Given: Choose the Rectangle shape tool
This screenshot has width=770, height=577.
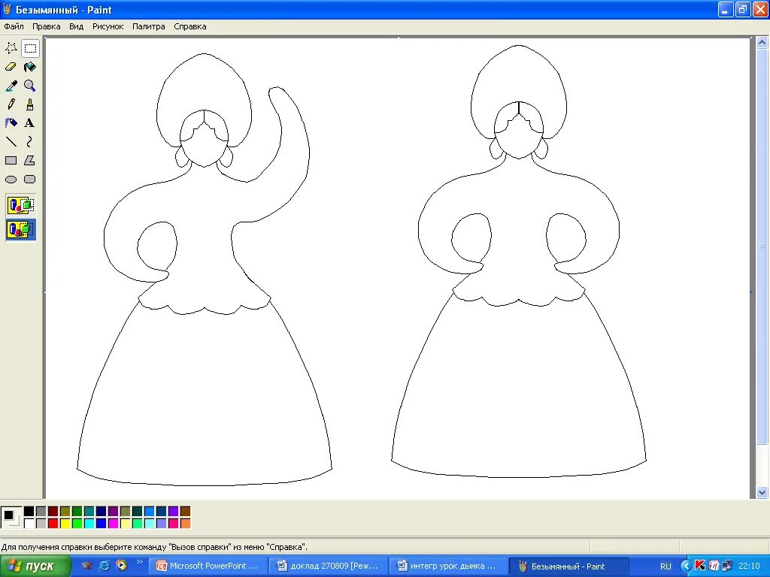Looking at the screenshot, I should tap(11, 161).
